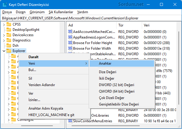Choose İzinler... in the context menu

tap(54, 100)
